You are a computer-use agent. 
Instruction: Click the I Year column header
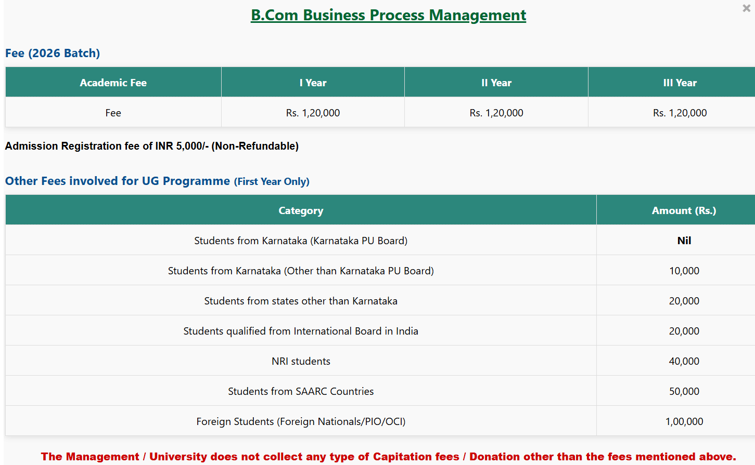pos(313,83)
